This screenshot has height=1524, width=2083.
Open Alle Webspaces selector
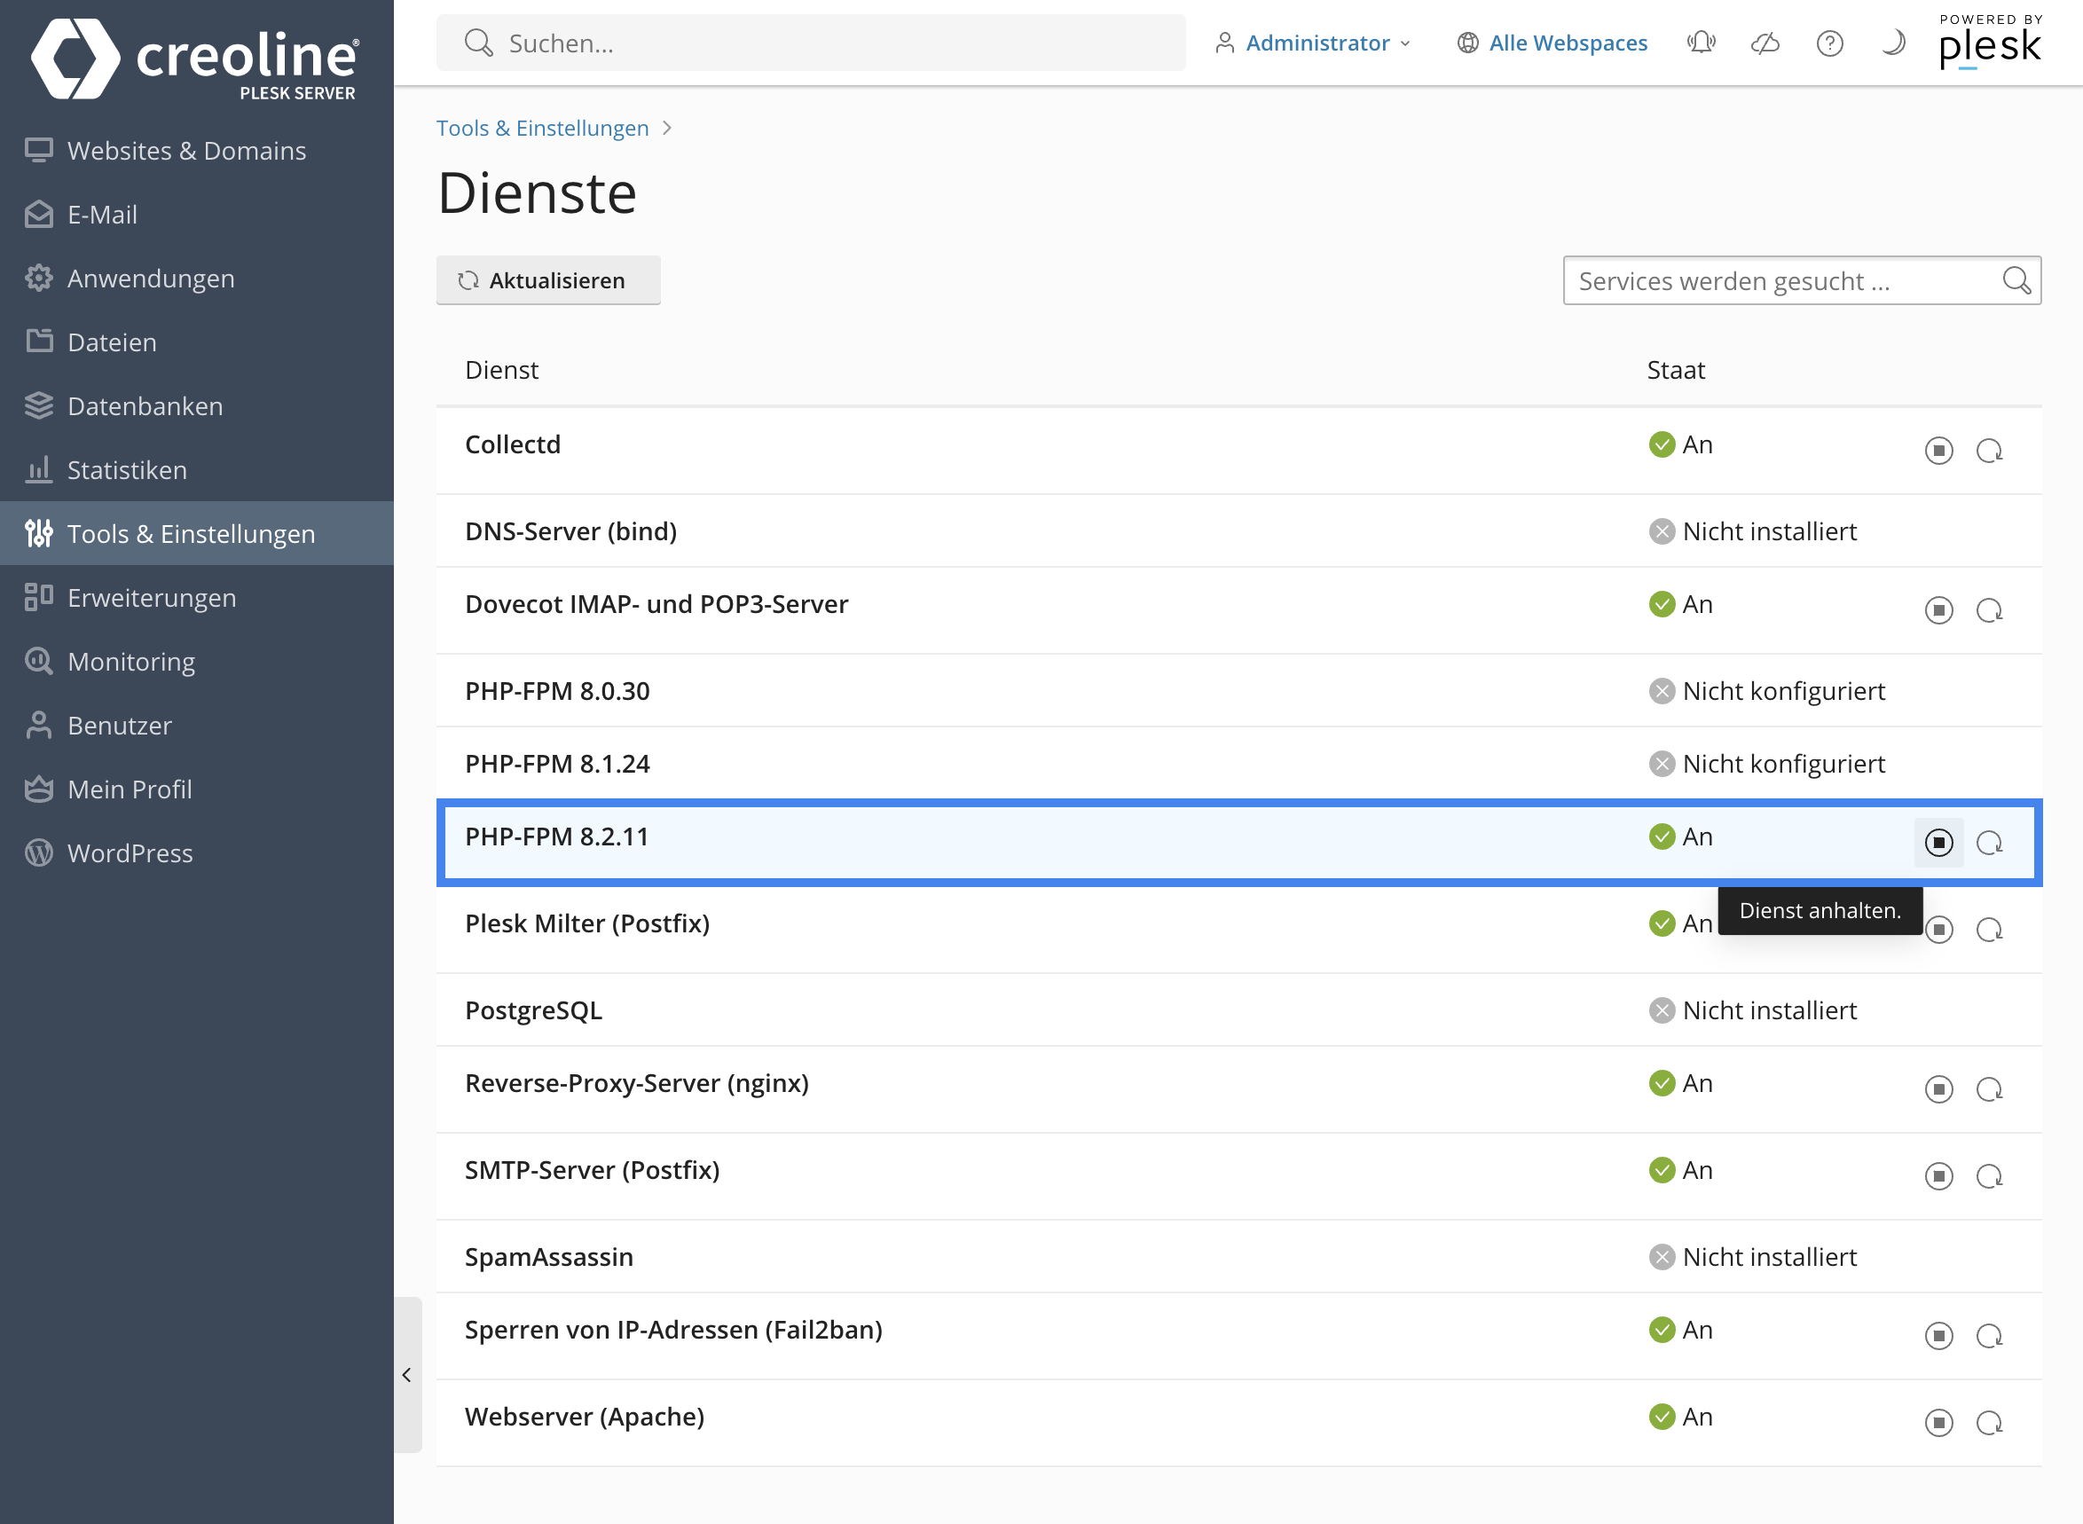pyautogui.click(x=1552, y=43)
